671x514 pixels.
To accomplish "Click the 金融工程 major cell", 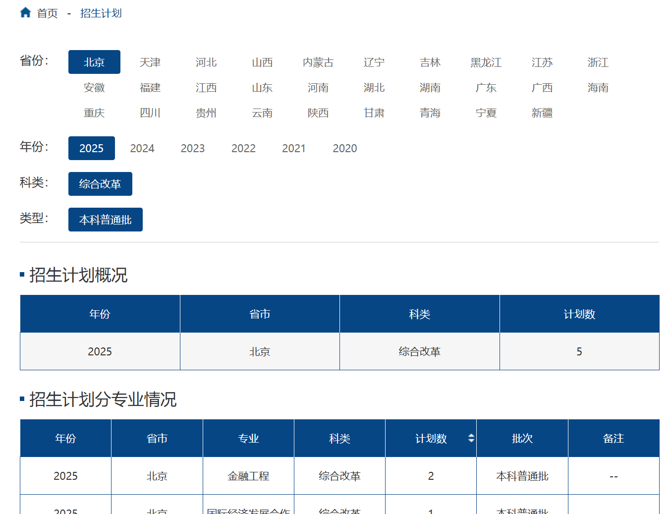I will point(248,476).
